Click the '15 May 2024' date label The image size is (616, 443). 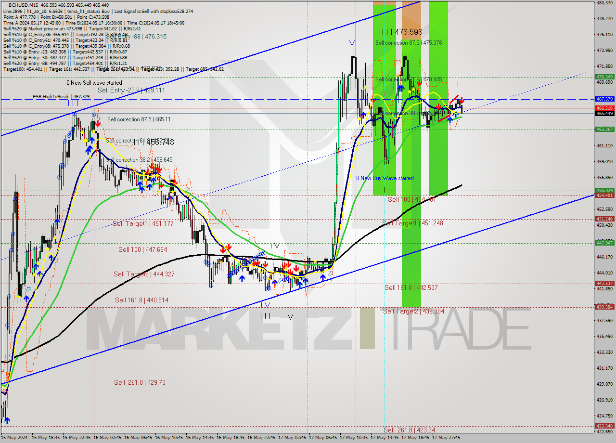(14, 438)
